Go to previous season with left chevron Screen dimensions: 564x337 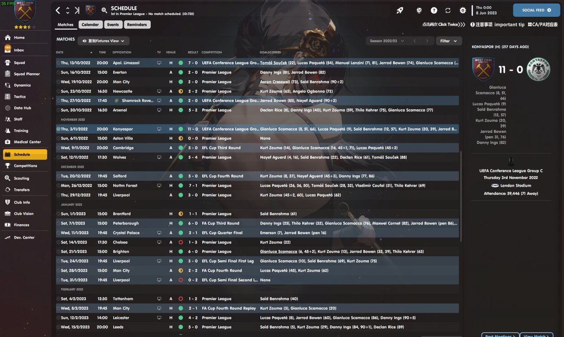click(x=414, y=41)
